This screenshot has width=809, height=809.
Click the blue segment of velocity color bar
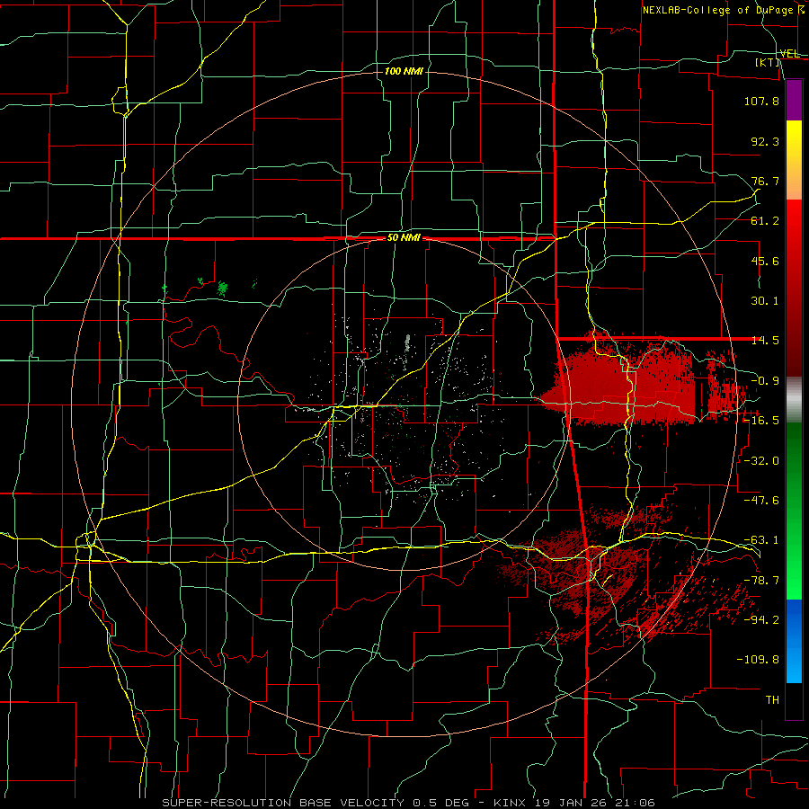[x=794, y=641]
